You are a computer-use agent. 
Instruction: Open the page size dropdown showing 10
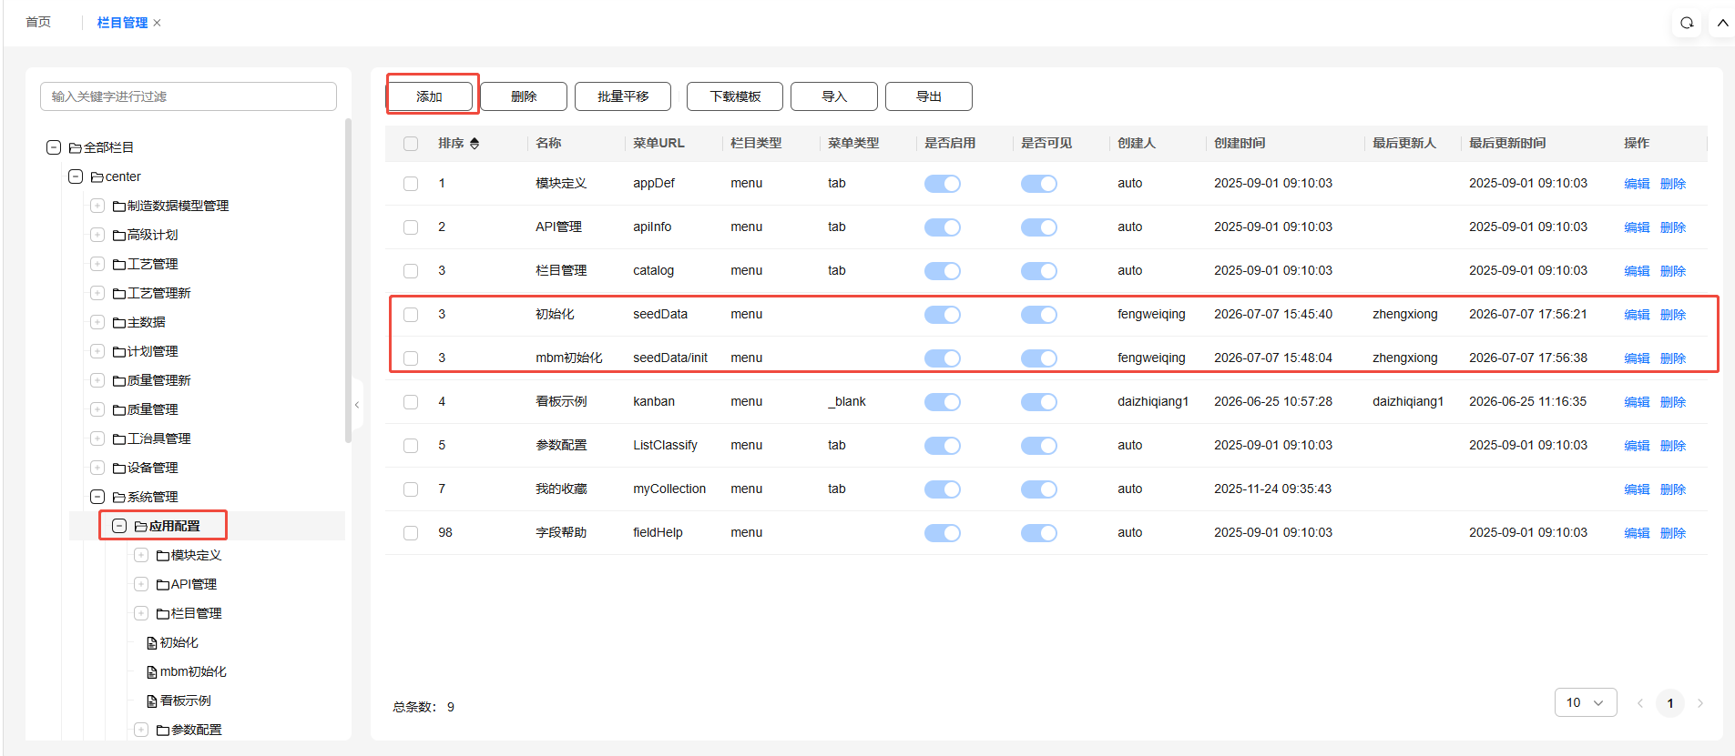coord(1585,702)
